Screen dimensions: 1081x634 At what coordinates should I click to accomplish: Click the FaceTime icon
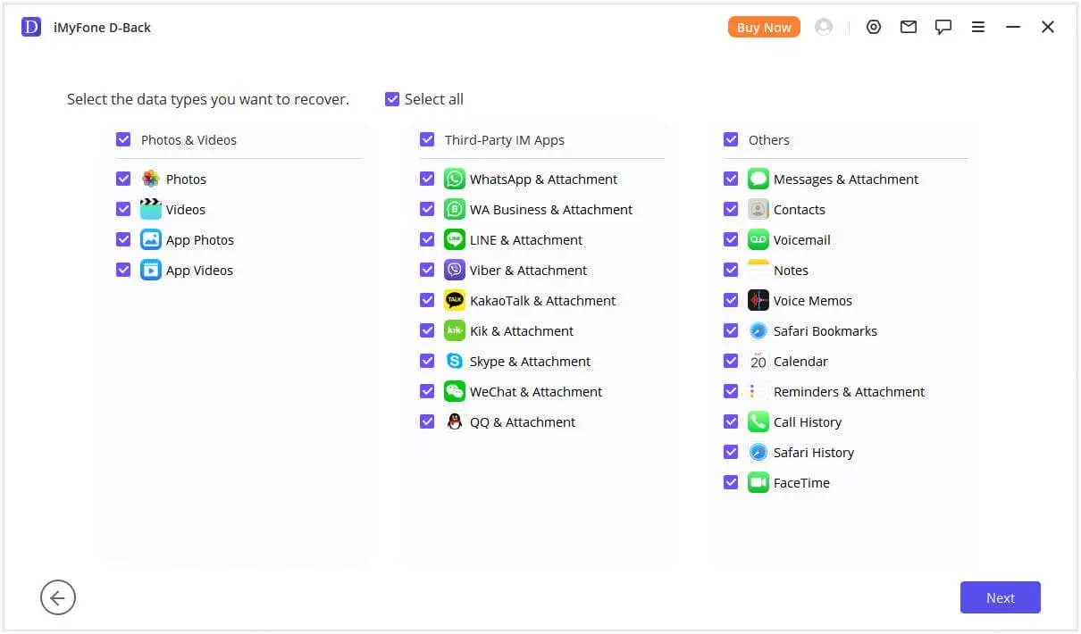click(758, 483)
